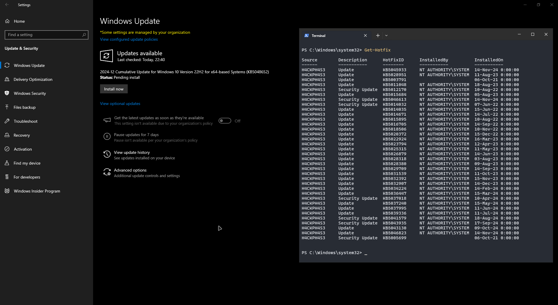The height and width of the screenshot is (305, 558).
Task: Click the Update & Security heading
Action: [x=21, y=48]
